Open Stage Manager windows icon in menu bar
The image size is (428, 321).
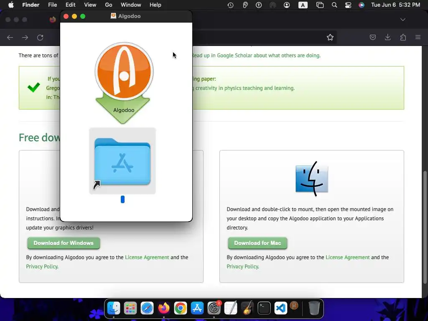click(320, 5)
